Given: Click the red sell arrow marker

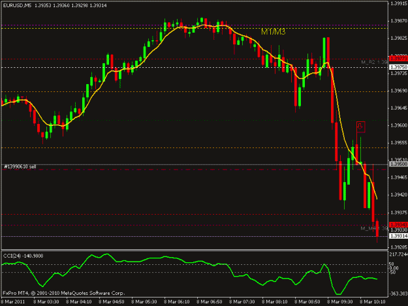Looking at the screenshot, I should coord(360,127).
